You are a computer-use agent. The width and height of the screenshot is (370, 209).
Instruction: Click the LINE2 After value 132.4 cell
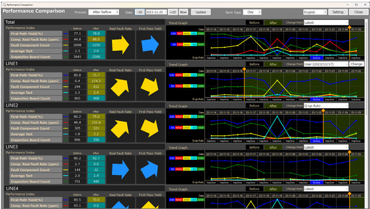tap(96, 122)
